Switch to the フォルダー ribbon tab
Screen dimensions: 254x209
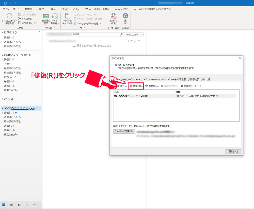(41, 9)
